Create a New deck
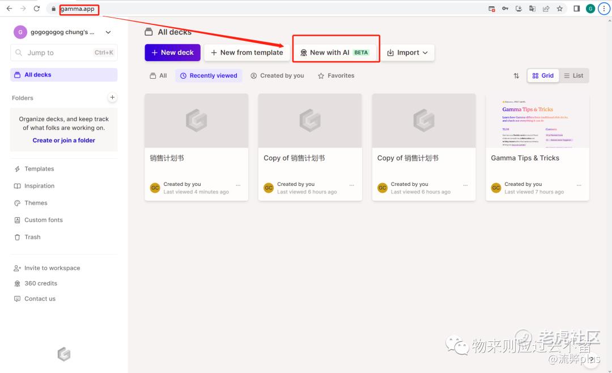This screenshot has width=612, height=373. (x=172, y=52)
